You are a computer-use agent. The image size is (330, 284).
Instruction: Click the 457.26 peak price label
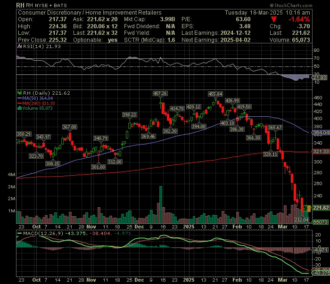click(160, 94)
